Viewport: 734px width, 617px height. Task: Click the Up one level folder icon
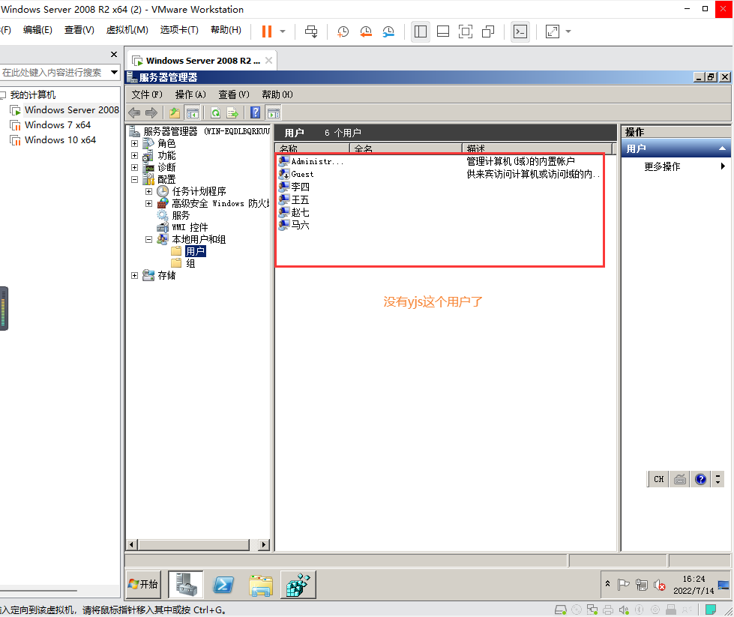[x=175, y=112]
